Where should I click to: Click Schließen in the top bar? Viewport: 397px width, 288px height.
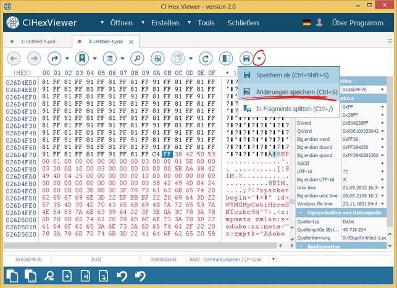(243, 23)
